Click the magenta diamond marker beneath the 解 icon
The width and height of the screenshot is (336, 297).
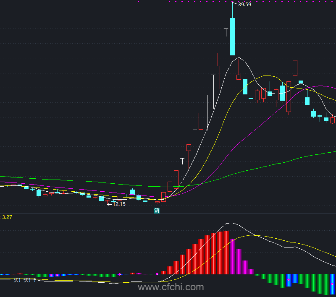point(157,274)
